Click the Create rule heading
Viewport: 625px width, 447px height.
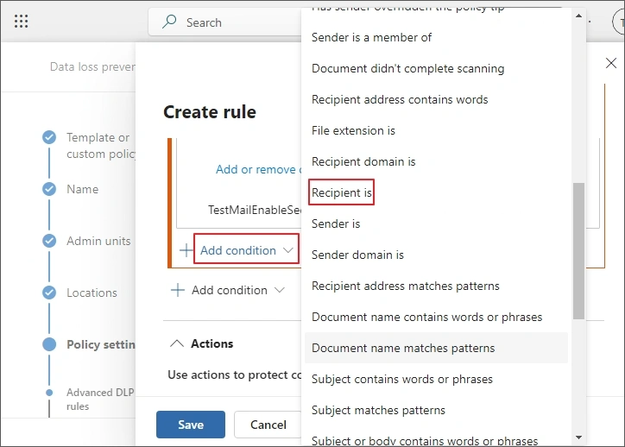tap(210, 112)
